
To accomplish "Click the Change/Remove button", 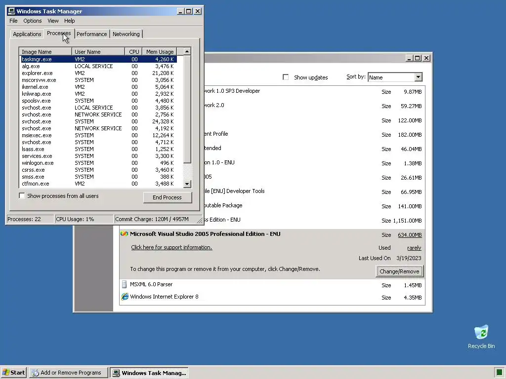I will click(x=399, y=271).
